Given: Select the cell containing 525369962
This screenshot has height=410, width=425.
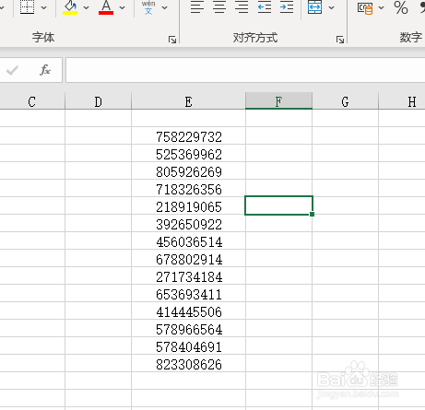Looking at the screenshot, I should pos(188,153).
